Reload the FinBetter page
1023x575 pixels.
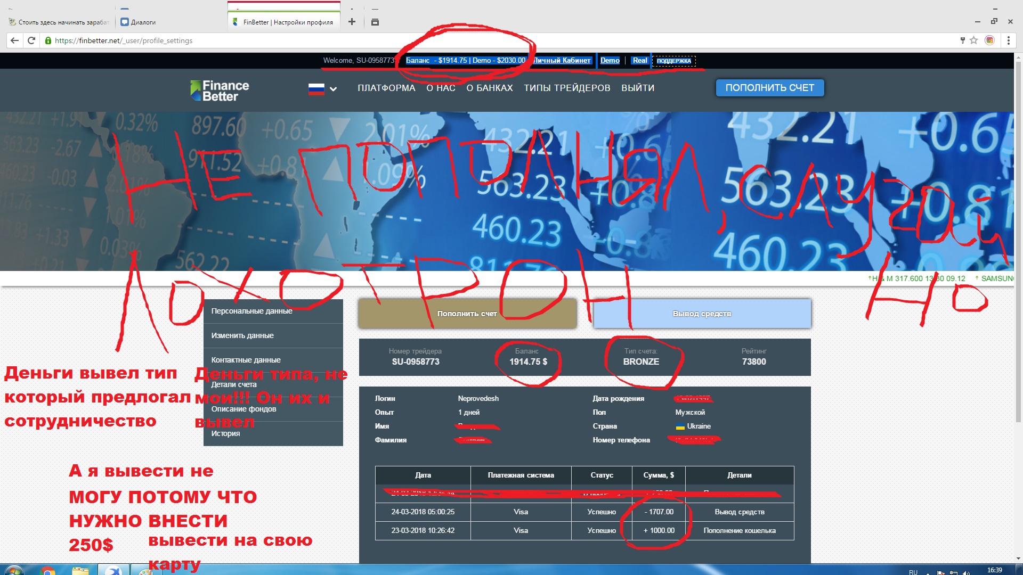(31, 40)
